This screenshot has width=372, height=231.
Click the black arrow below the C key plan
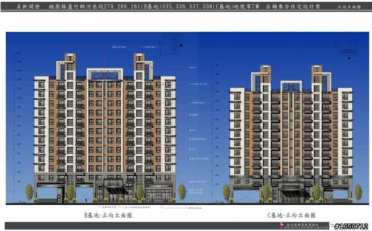[349, 58]
